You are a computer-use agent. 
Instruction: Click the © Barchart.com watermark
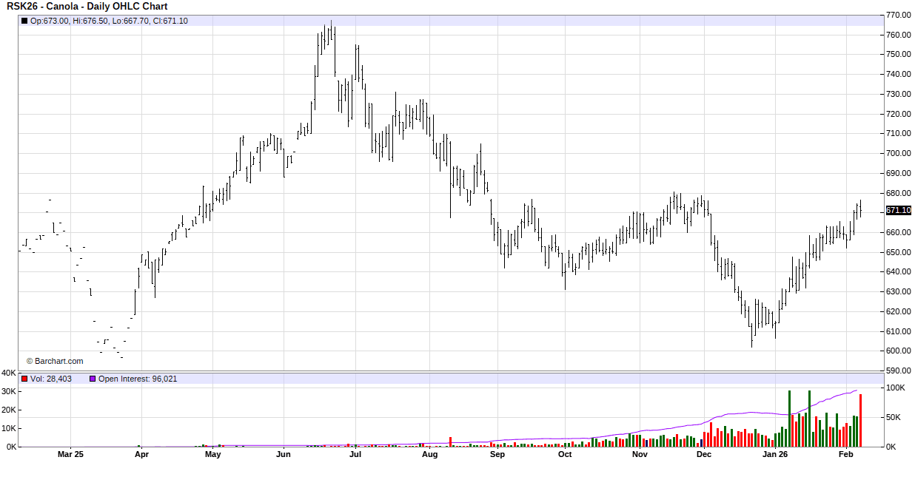pos(55,361)
